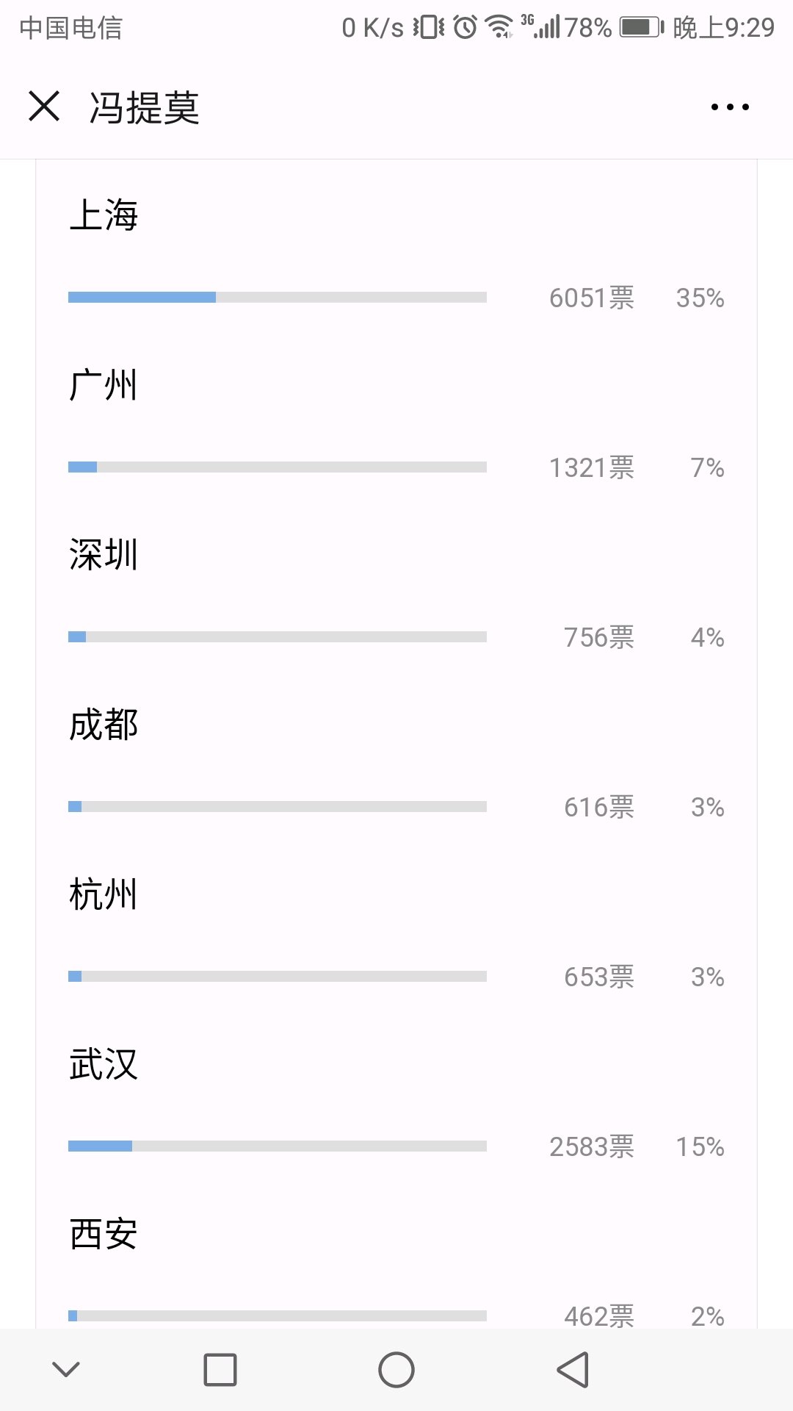793x1411 pixels.
Task: Tap the vibrate mode status icon
Action: pos(429,27)
